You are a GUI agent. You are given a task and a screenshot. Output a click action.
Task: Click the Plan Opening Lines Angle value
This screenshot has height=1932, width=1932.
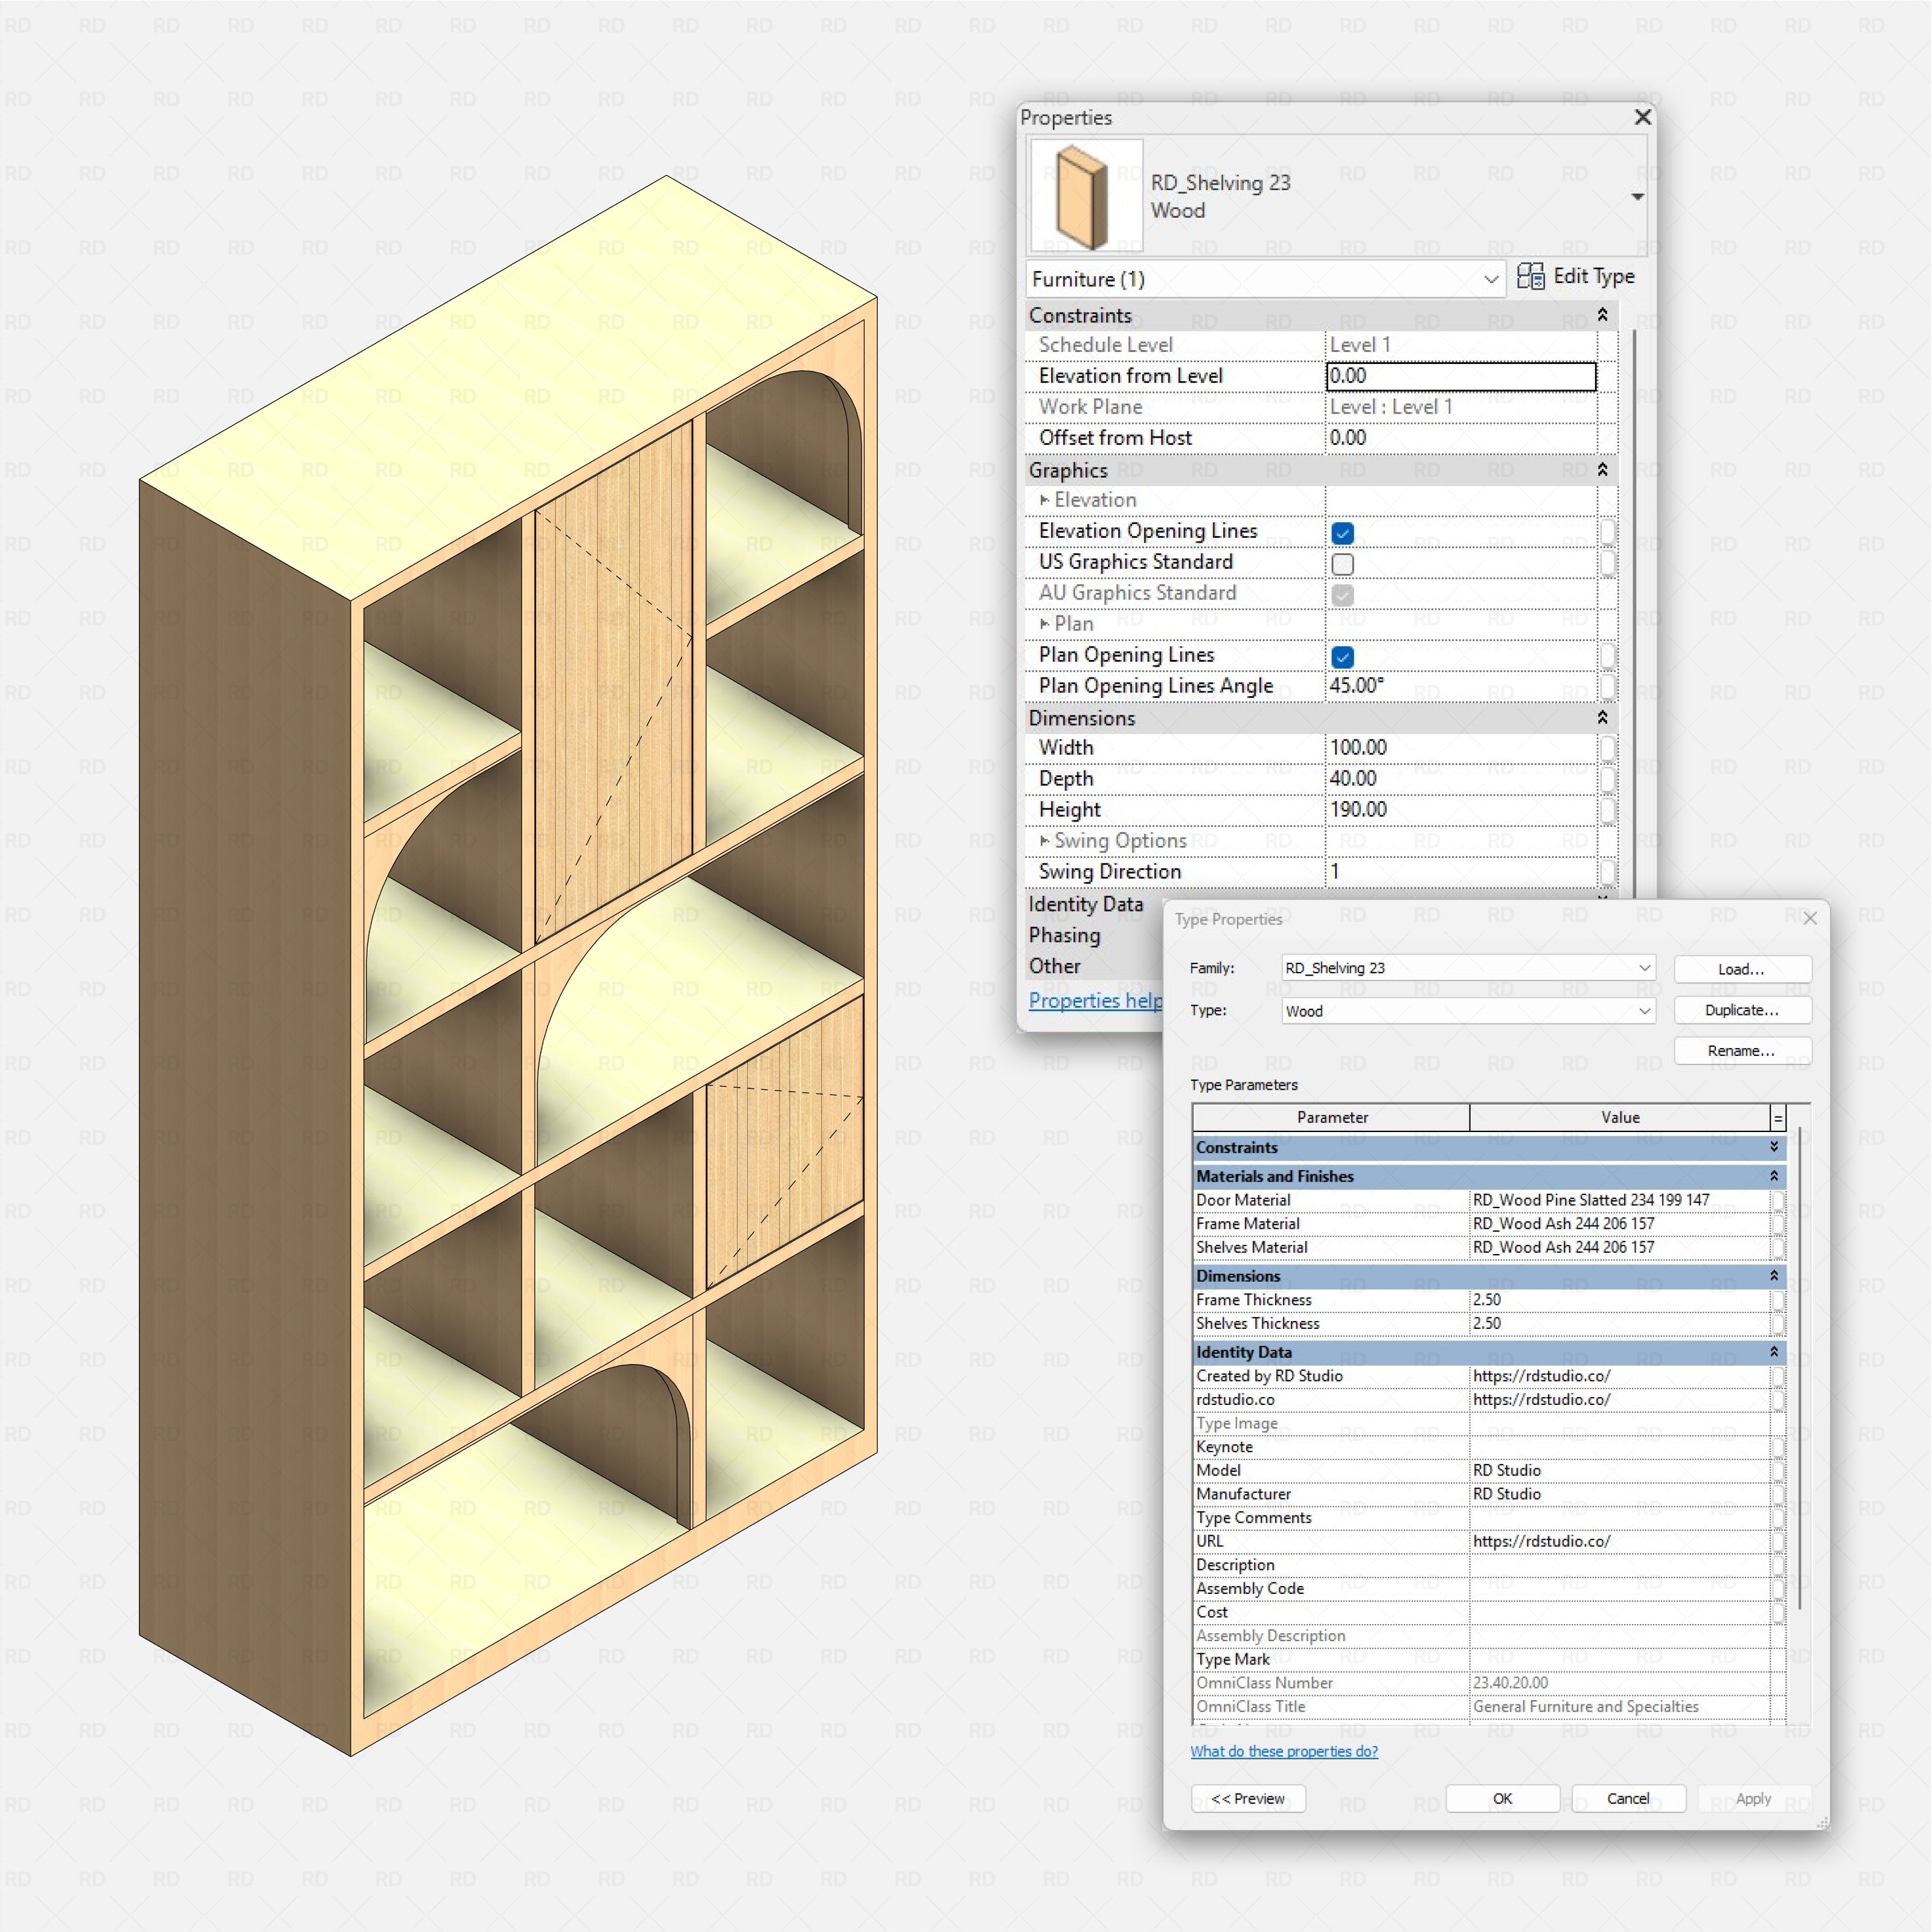[x=1460, y=686]
